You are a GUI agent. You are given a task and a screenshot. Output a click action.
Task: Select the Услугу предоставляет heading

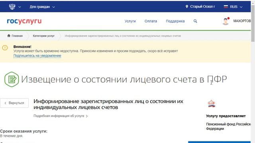point(226,116)
